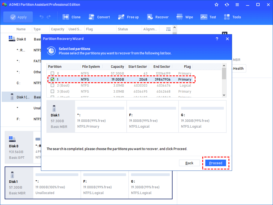Select Disk 1 row in main list

(x=21, y=97)
